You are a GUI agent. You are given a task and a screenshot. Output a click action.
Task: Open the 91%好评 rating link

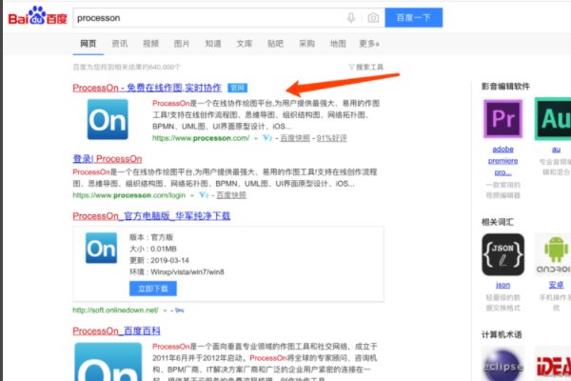pos(331,138)
